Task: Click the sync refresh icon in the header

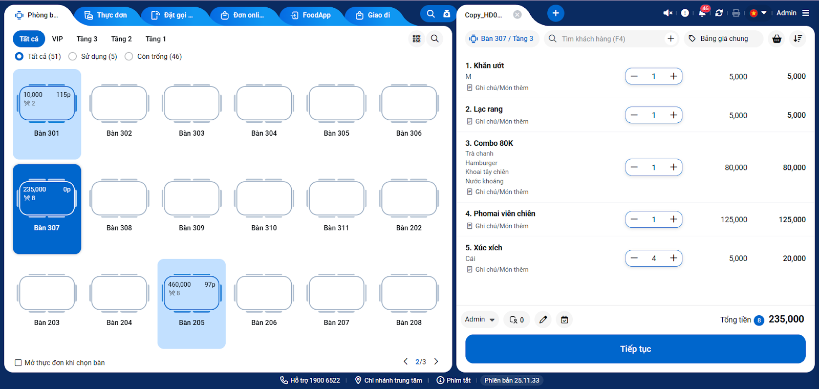Action: [x=719, y=13]
